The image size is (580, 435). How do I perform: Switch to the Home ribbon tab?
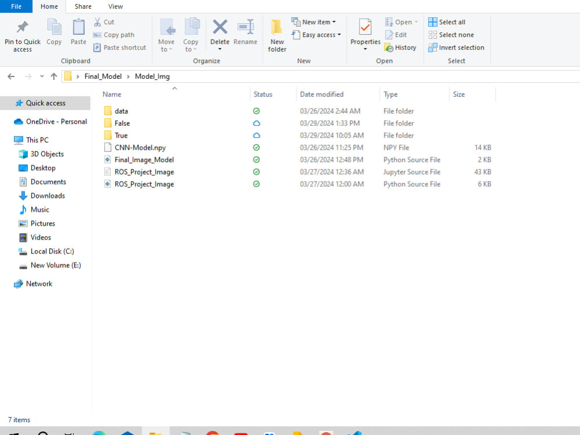(x=49, y=6)
